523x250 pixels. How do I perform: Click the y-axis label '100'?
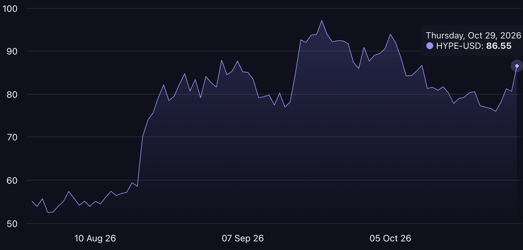click(10, 8)
